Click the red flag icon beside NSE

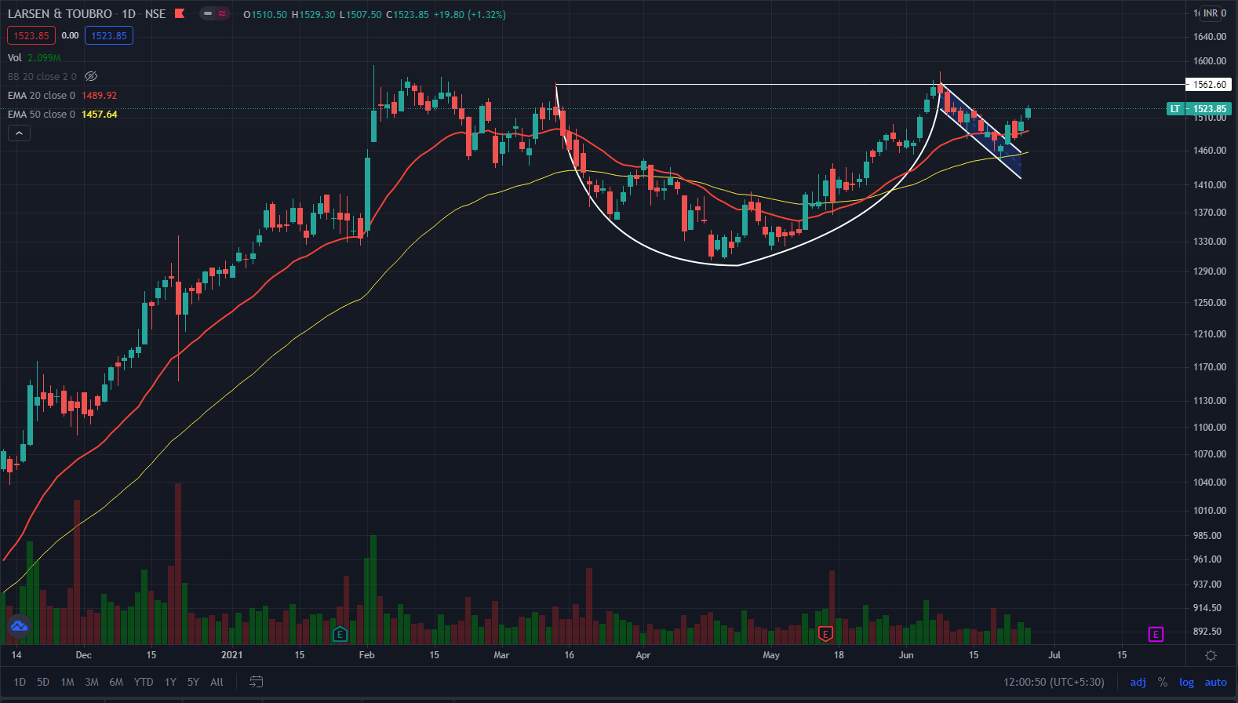[x=180, y=13]
